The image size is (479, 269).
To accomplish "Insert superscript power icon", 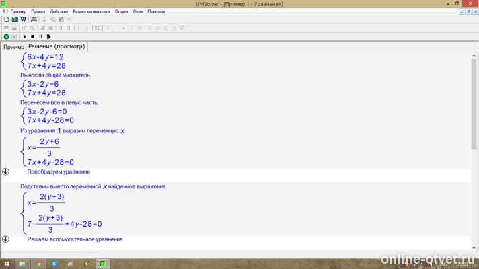I will pyautogui.click(x=24, y=28).
